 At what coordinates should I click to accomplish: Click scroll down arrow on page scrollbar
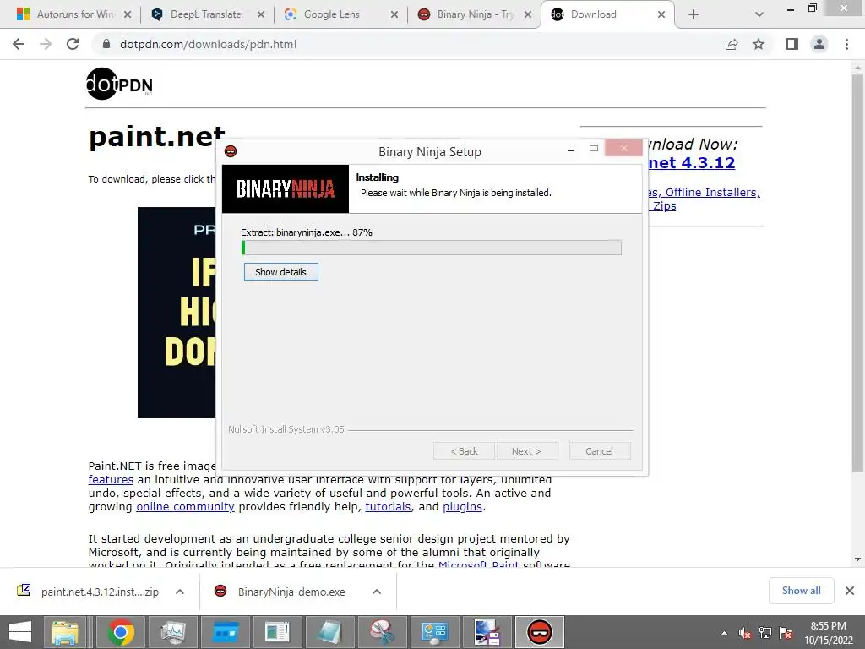coord(857,559)
